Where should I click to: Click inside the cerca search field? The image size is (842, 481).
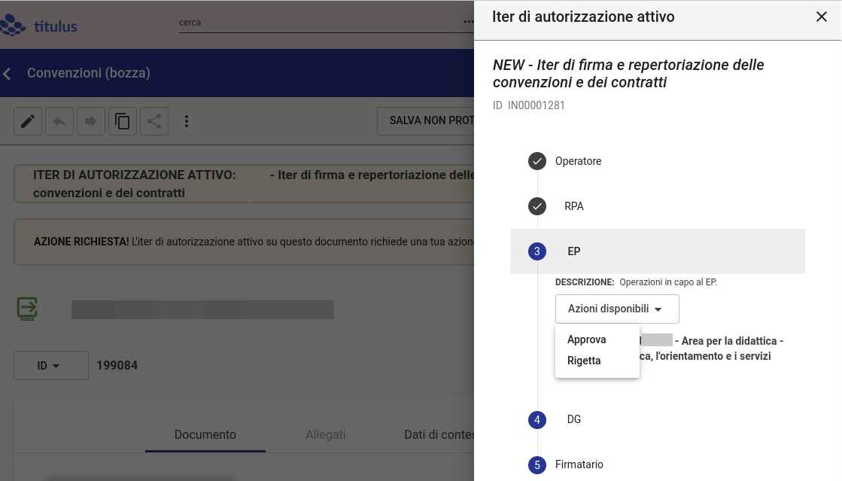[x=316, y=23]
